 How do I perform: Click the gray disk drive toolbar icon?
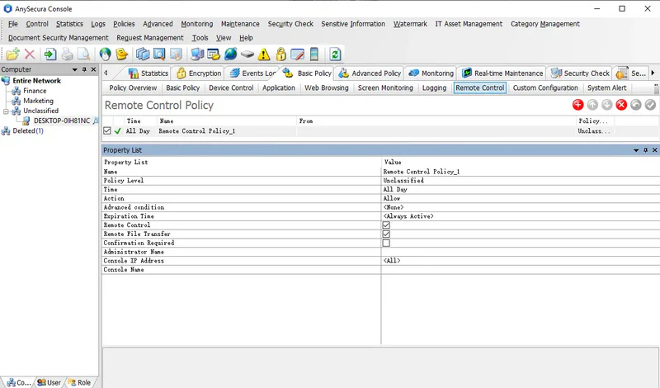(247, 54)
